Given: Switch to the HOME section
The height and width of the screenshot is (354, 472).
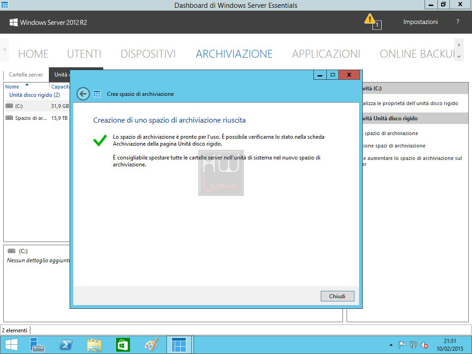Looking at the screenshot, I should point(33,53).
